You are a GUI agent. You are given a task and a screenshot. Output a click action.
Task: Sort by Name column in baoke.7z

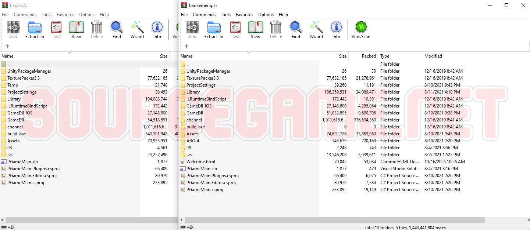[x=7, y=56]
